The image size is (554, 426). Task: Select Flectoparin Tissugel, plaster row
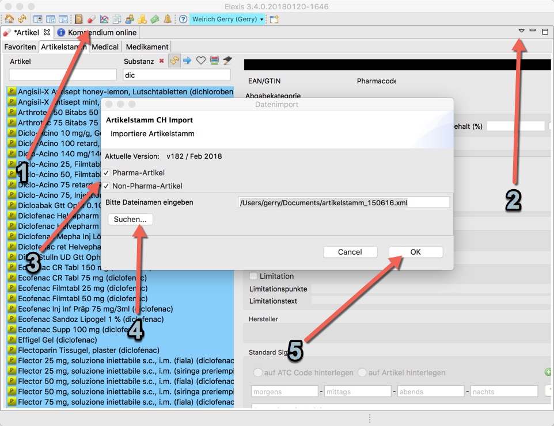[120, 350]
